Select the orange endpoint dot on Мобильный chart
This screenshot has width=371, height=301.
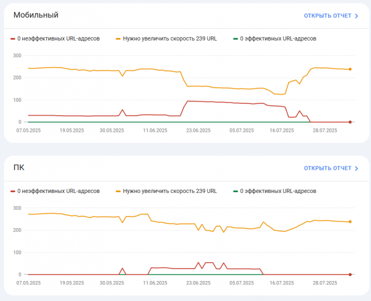(x=350, y=69)
